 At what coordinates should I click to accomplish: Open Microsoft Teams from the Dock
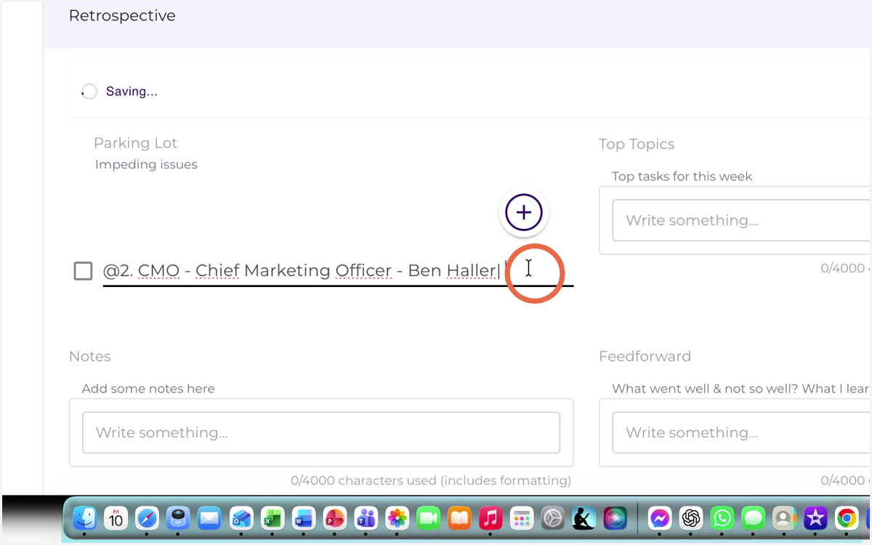[x=366, y=517]
